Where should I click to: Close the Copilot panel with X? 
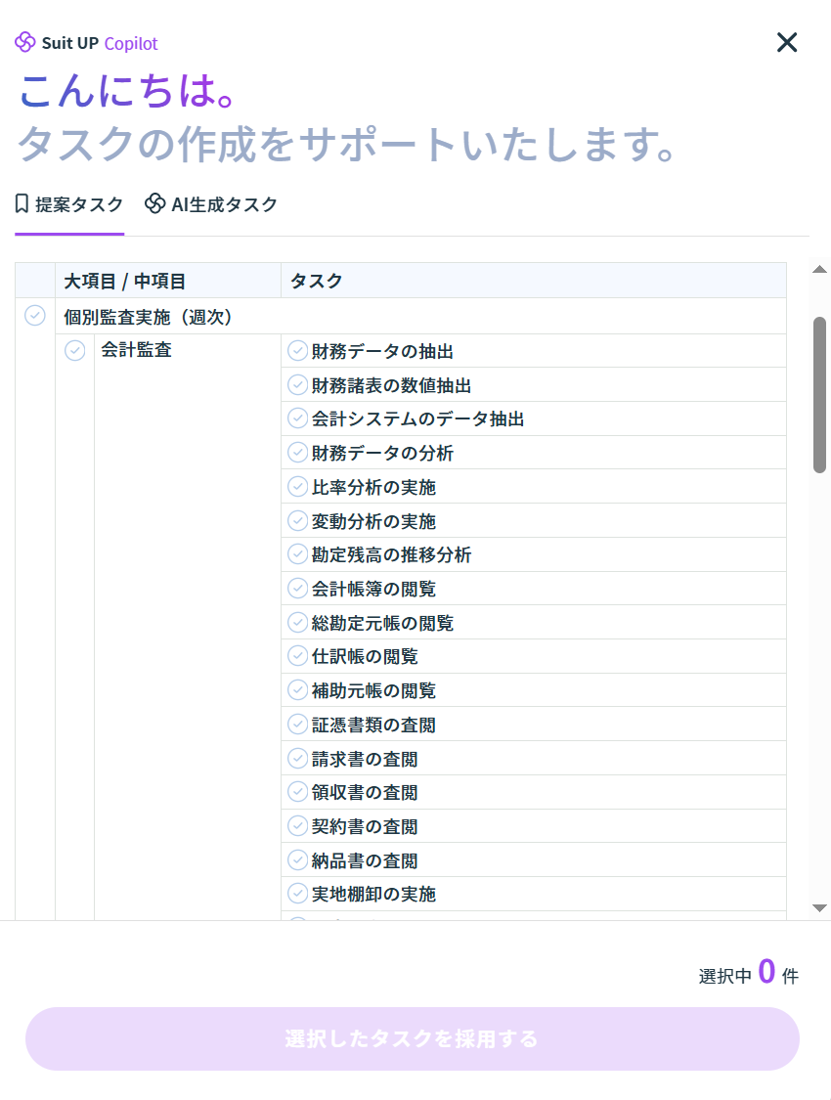pyautogui.click(x=787, y=42)
